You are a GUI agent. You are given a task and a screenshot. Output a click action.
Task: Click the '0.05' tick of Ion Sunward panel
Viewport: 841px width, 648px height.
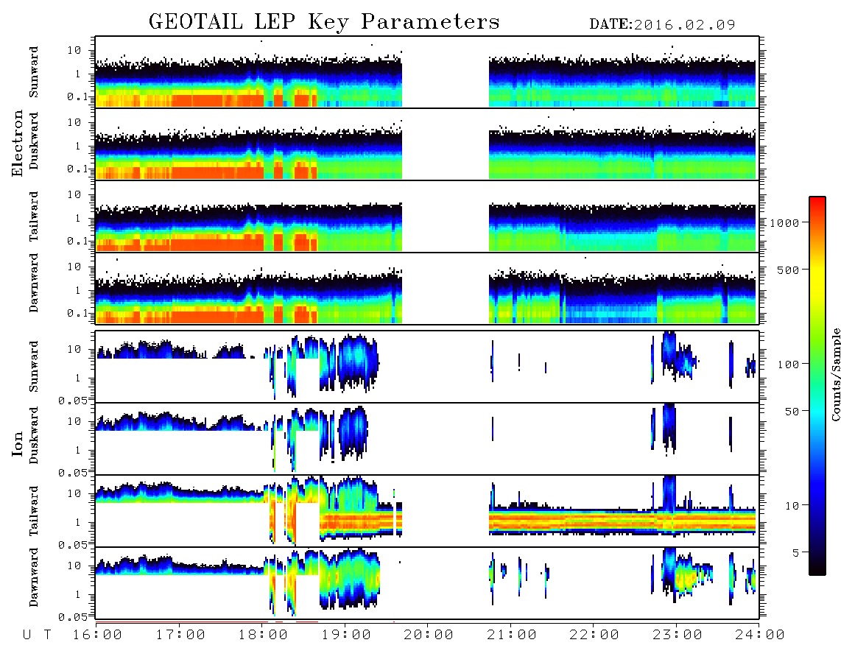coord(72,400)
